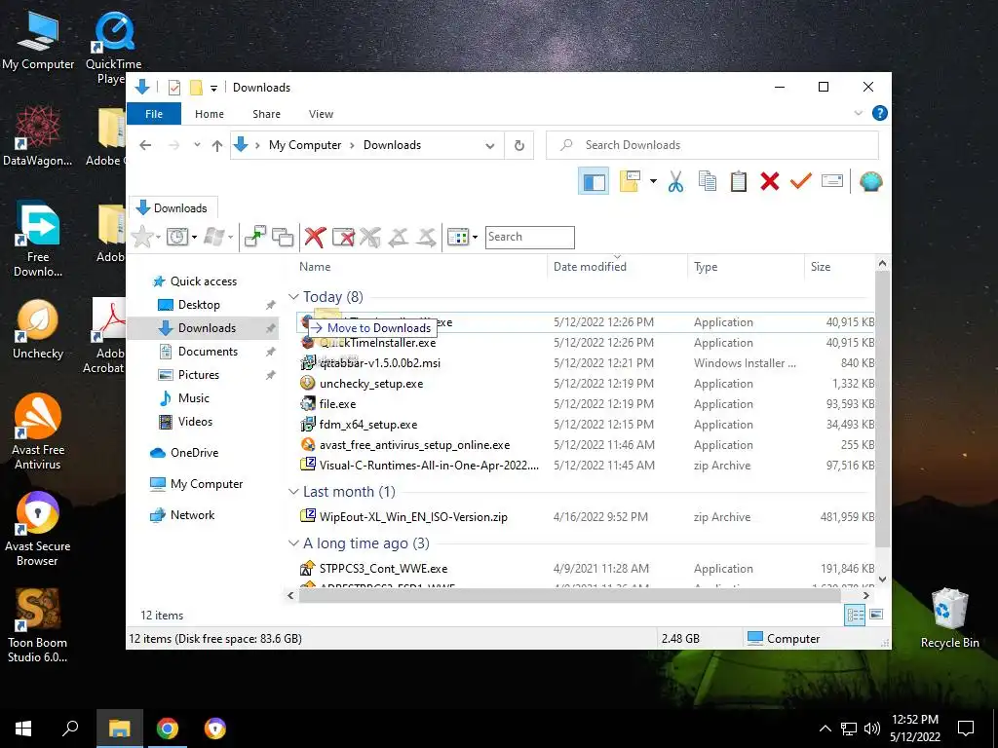Click the Copy icon in the toolbar
Image resolution: width=998 pixels, height=748 pixels.
[708, 181]
